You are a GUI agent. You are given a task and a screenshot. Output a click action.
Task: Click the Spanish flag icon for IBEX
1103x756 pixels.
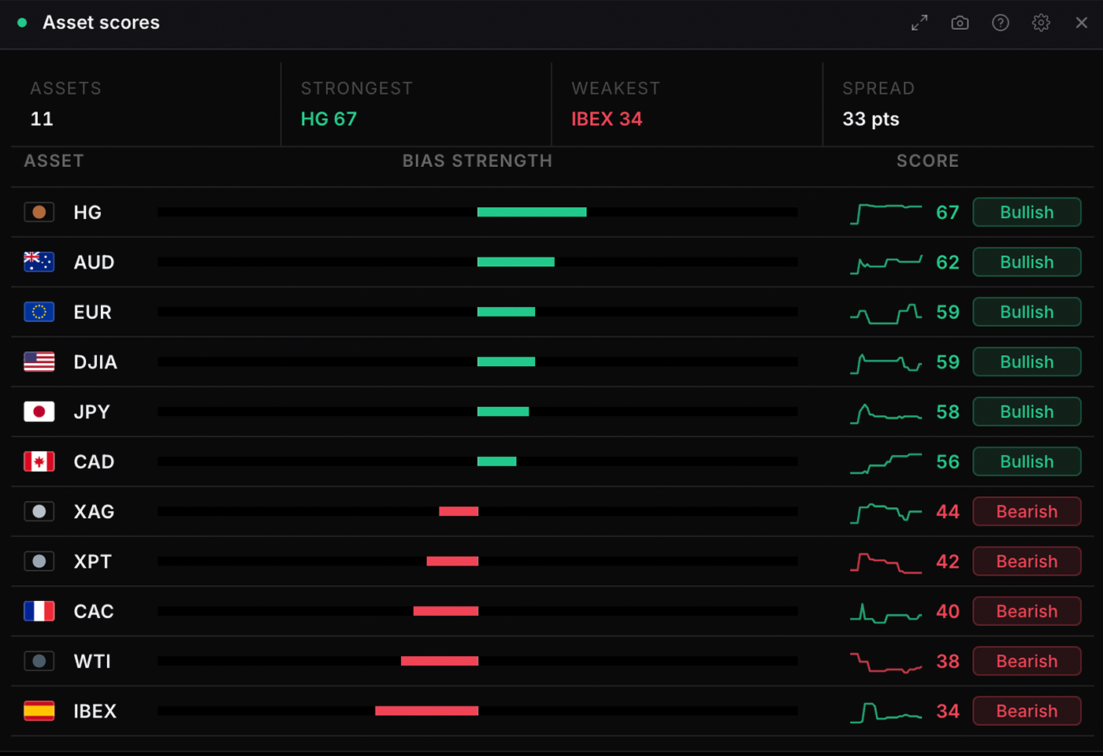pos(39,711)
